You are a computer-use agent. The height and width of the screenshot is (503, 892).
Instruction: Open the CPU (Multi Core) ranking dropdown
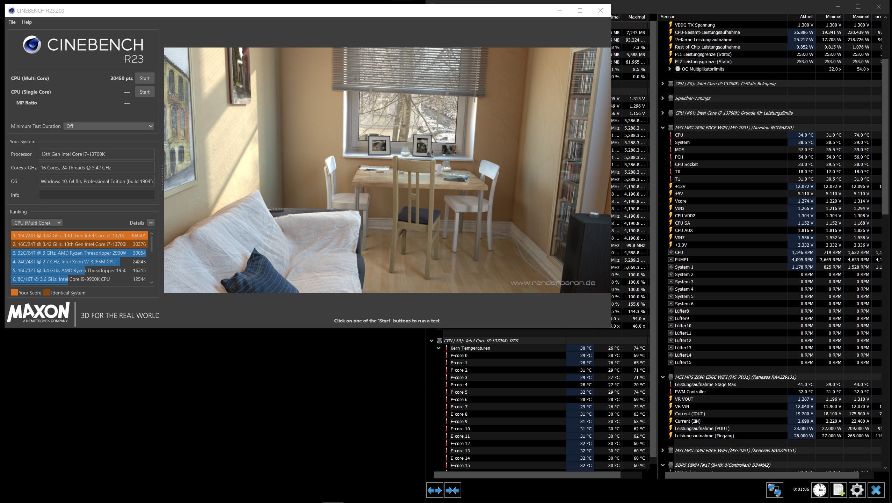point(37,223)
